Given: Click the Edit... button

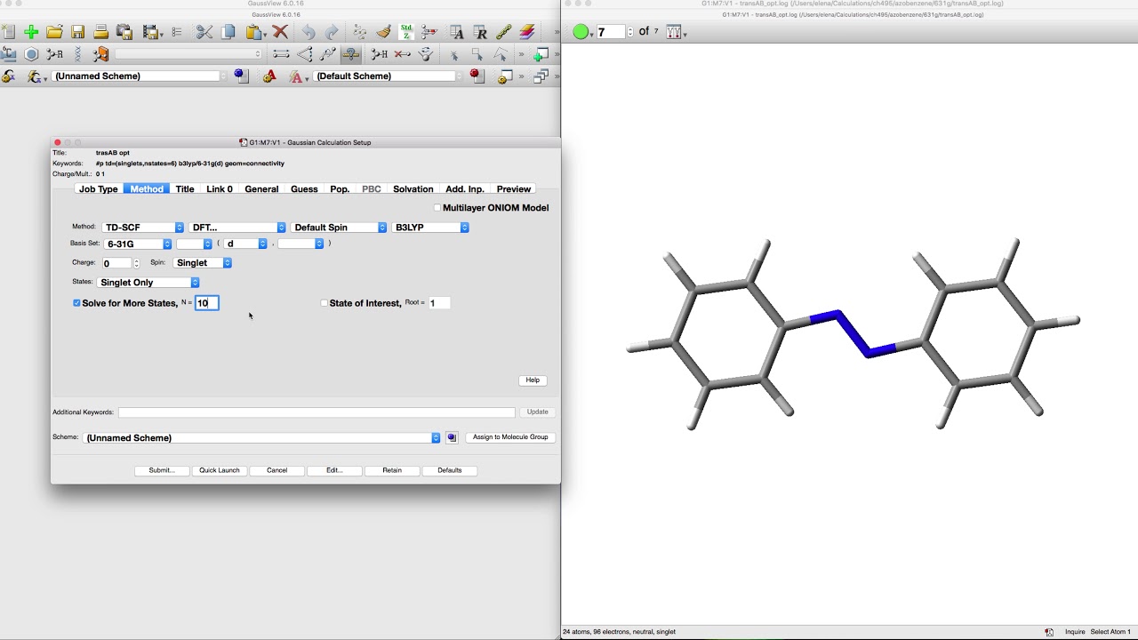Looking at the screenshot, I should click(334, 470).
